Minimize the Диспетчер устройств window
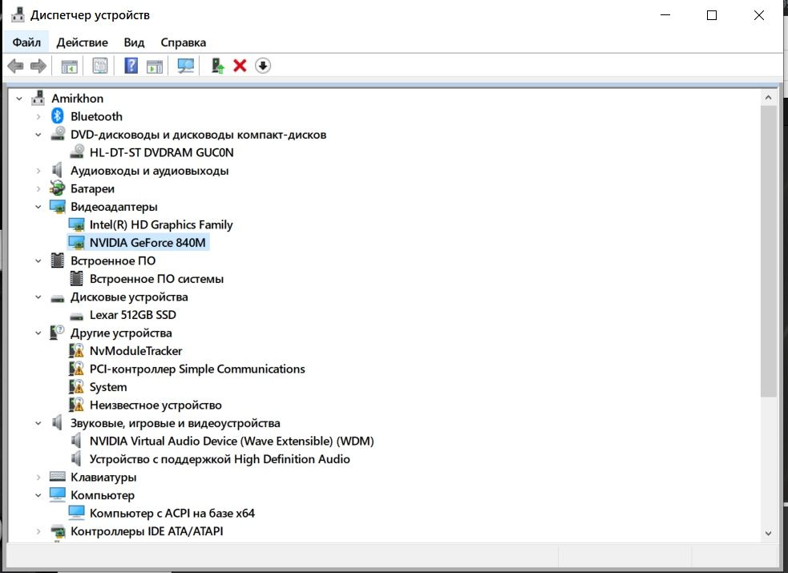 pos(665,15)
